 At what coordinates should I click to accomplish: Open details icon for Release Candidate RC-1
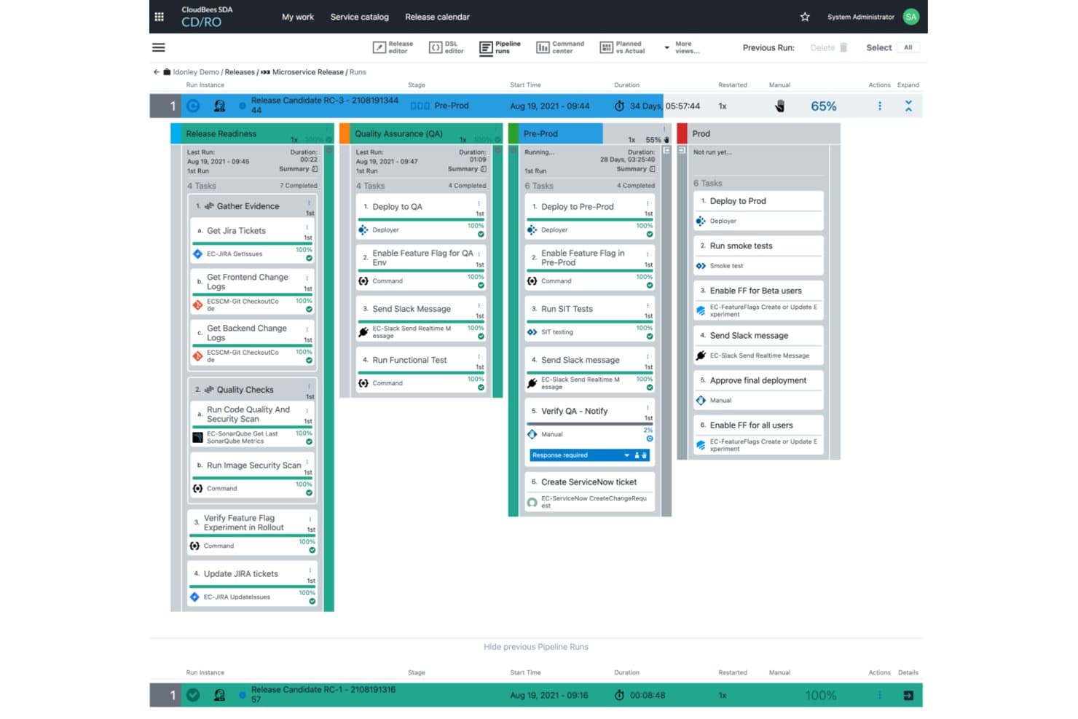click(908, 696)
